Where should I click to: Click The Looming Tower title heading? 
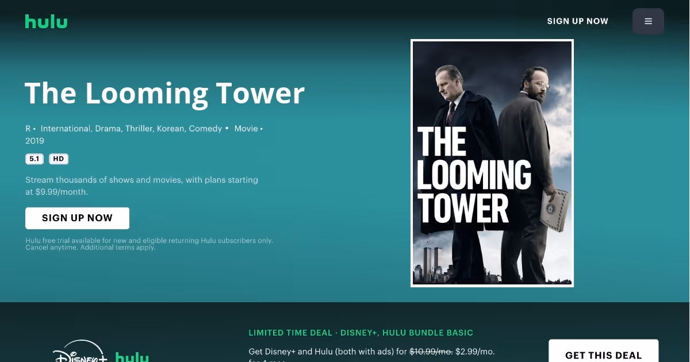pos(164,93)
